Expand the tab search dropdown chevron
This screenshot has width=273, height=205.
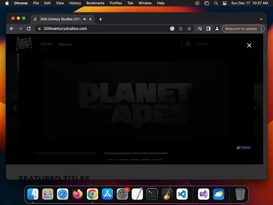[x=261, y=19]
